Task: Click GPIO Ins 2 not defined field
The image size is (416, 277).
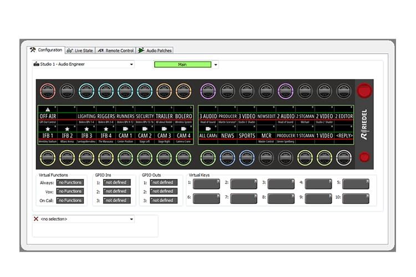Action: point(116,191)
